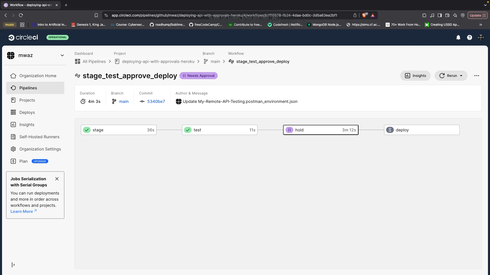Image resolution: width=490 pixels, height=275 pixels.
Task: Click the Insights button near Rerun
Action: 415,76
